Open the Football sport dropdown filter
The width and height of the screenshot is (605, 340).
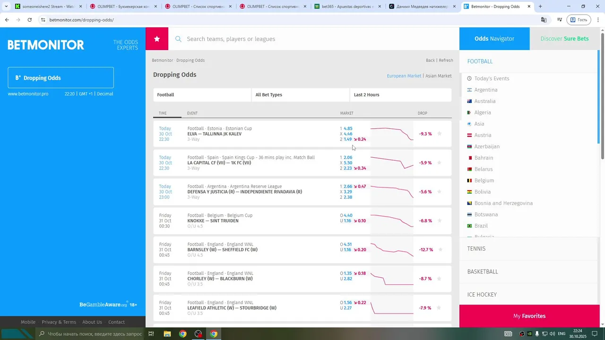[202, 95]
